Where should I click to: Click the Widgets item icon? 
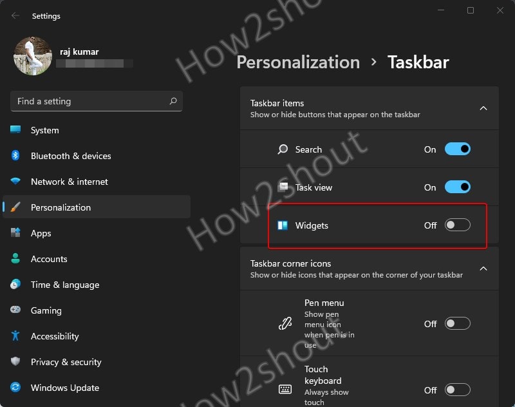pos(283,225)
